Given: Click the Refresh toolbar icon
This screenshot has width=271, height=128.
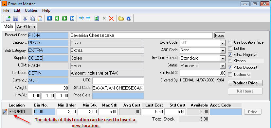Looking at the screenshot, I should [x=97, y=18].
